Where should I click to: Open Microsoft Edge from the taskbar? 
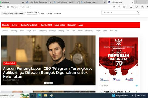point(39,96)
